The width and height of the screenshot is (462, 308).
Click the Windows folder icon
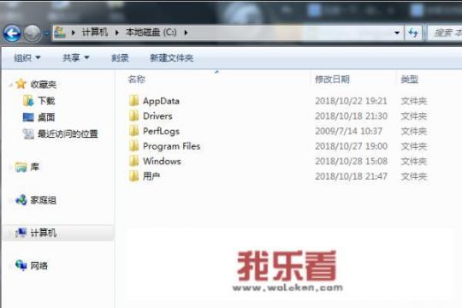pyautogui.click(x=133, y=161)
